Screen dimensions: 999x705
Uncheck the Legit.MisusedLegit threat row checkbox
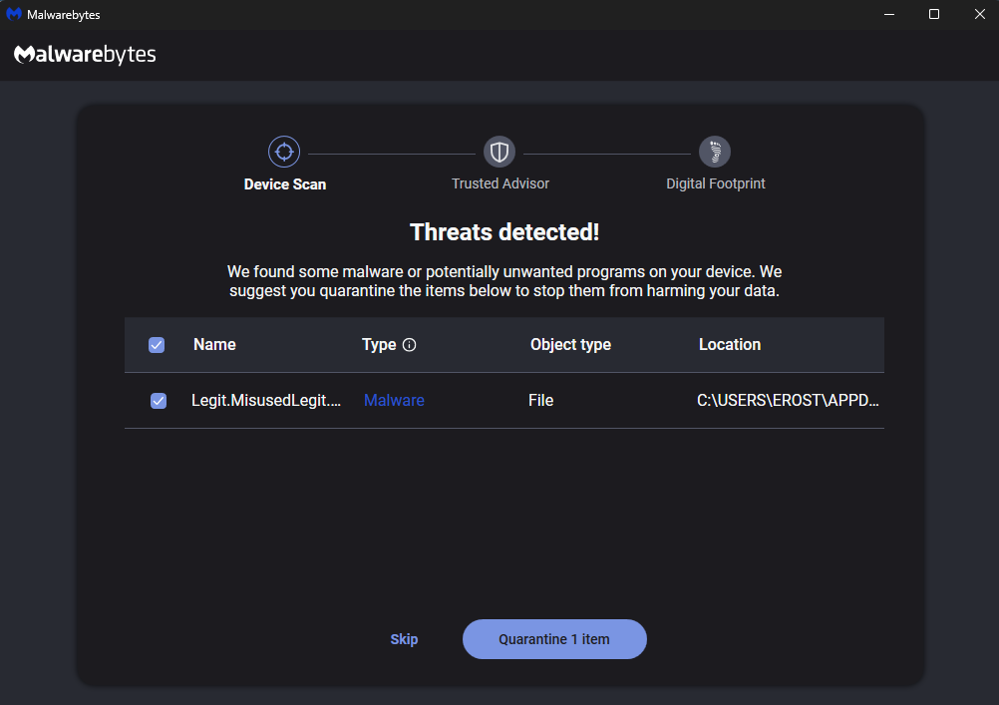click(159, 400)
